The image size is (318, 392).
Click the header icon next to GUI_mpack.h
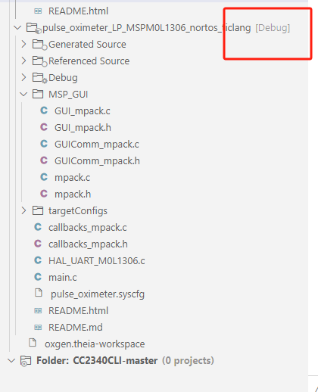tap(44, 127)
